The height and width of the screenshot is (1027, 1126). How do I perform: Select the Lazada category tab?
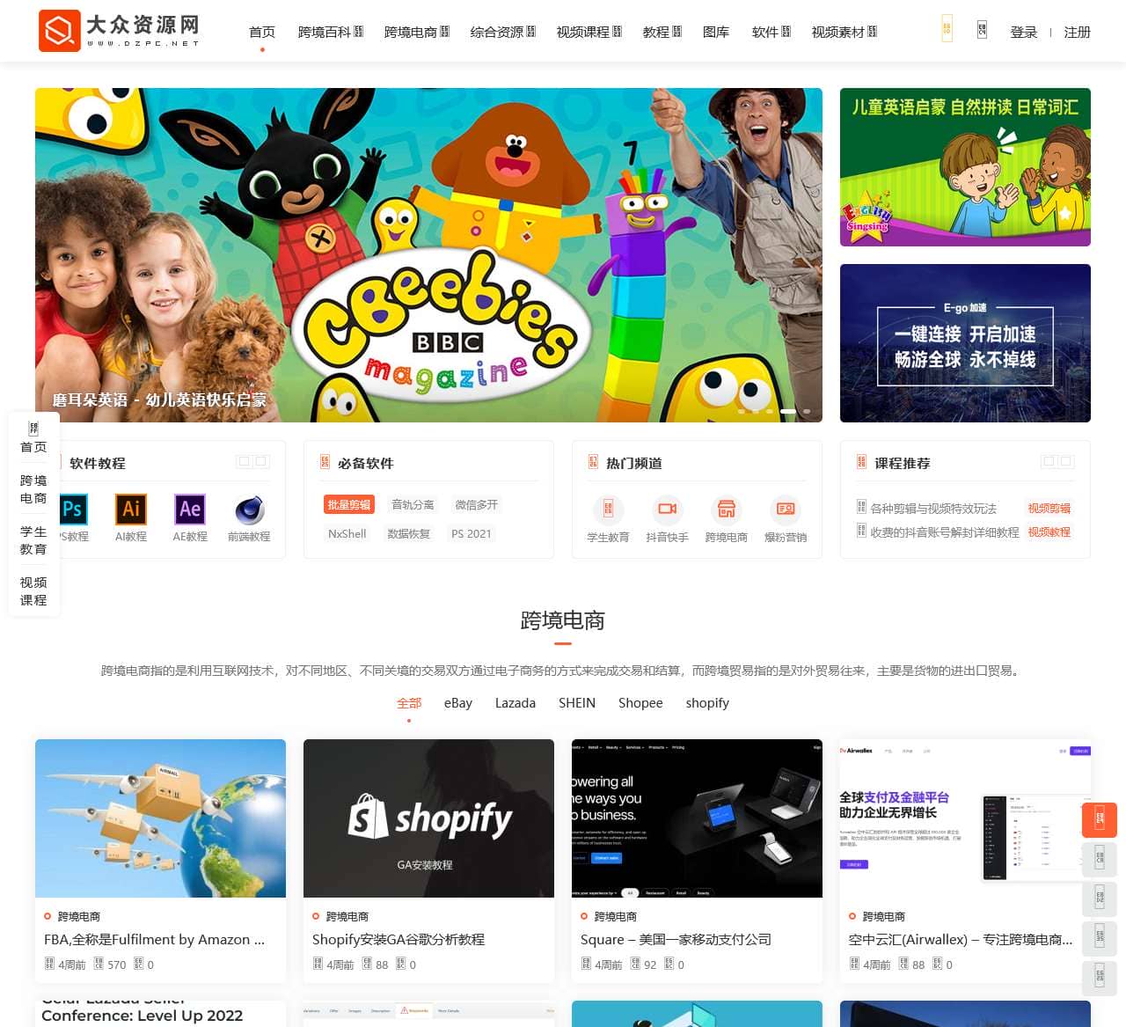tap(515, 702)
